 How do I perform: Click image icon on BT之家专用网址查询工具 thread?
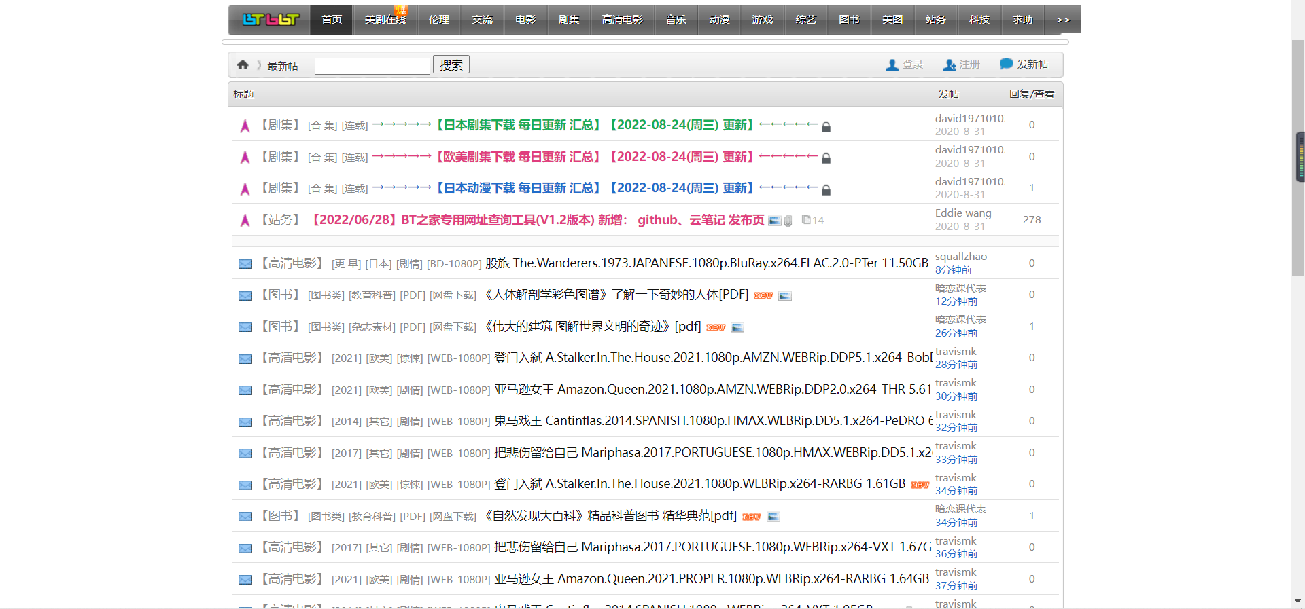click(x=775, y=221)
